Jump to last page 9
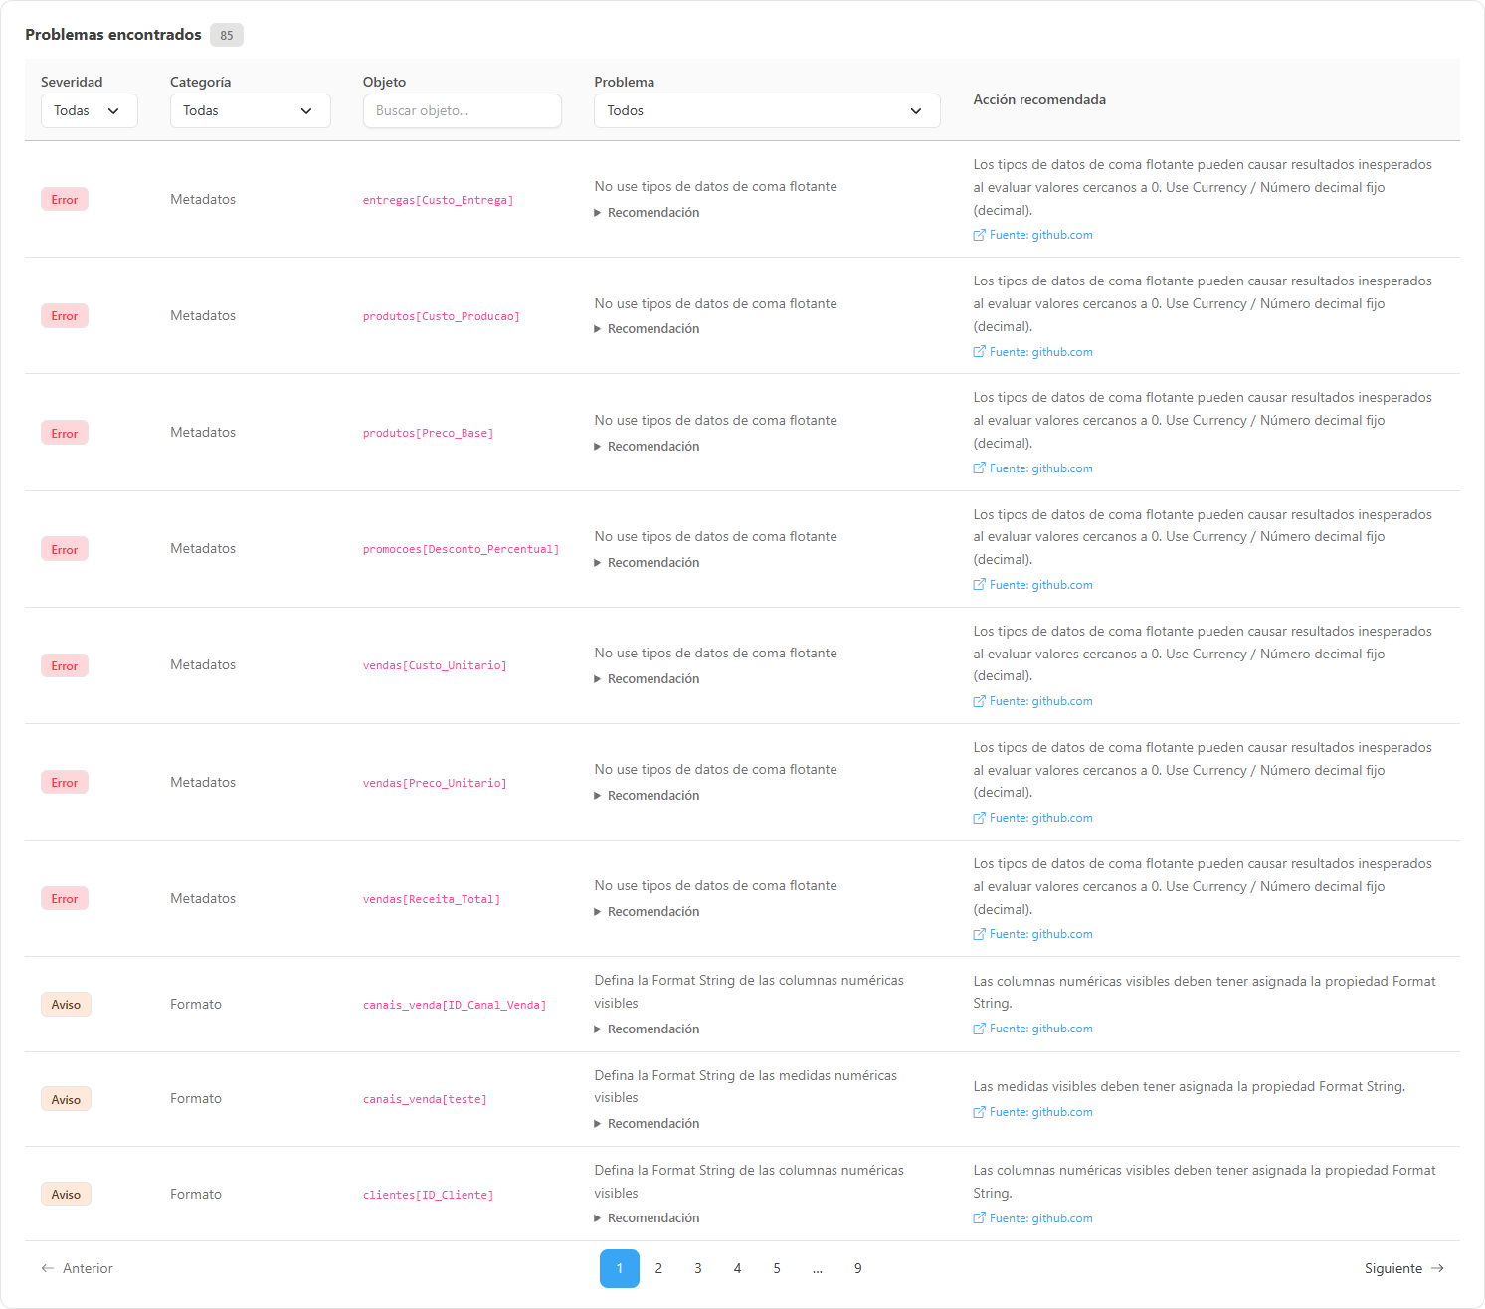 point(858,1268)
